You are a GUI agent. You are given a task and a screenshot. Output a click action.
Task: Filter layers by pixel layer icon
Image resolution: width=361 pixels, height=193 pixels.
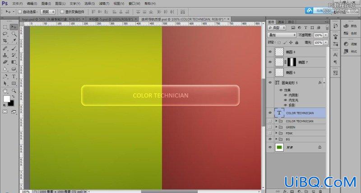[293, 27]
